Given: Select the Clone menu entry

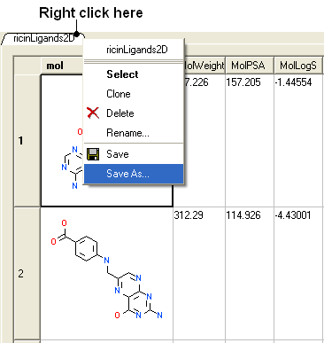Looking at the screenshot, I should (x=134, y=94).
